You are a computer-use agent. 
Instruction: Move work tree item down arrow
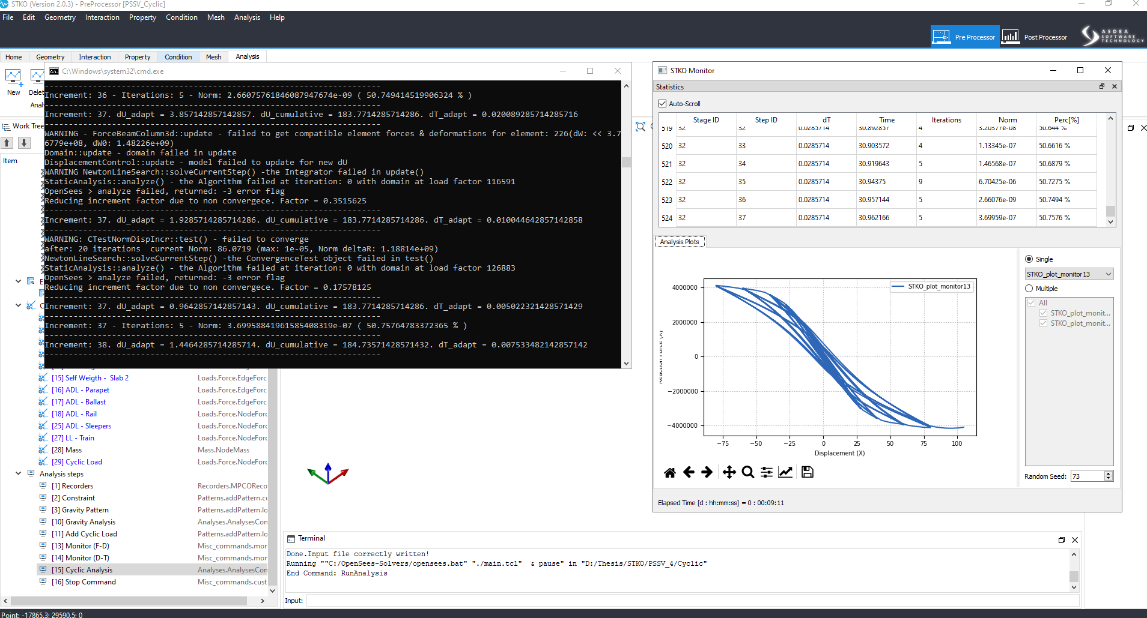click(x=24, y=143)
